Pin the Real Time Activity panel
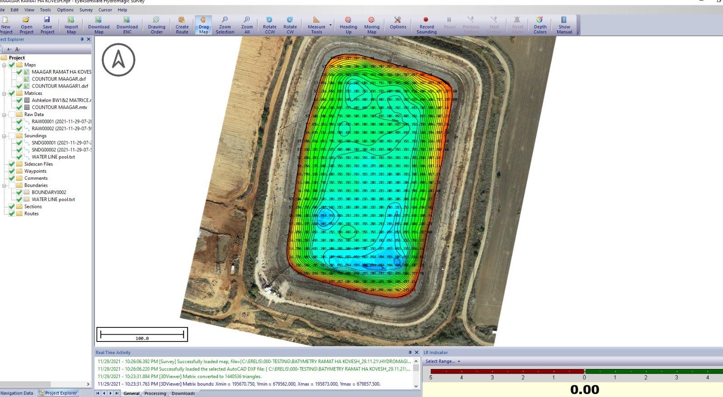 click(x=410, y=352)
